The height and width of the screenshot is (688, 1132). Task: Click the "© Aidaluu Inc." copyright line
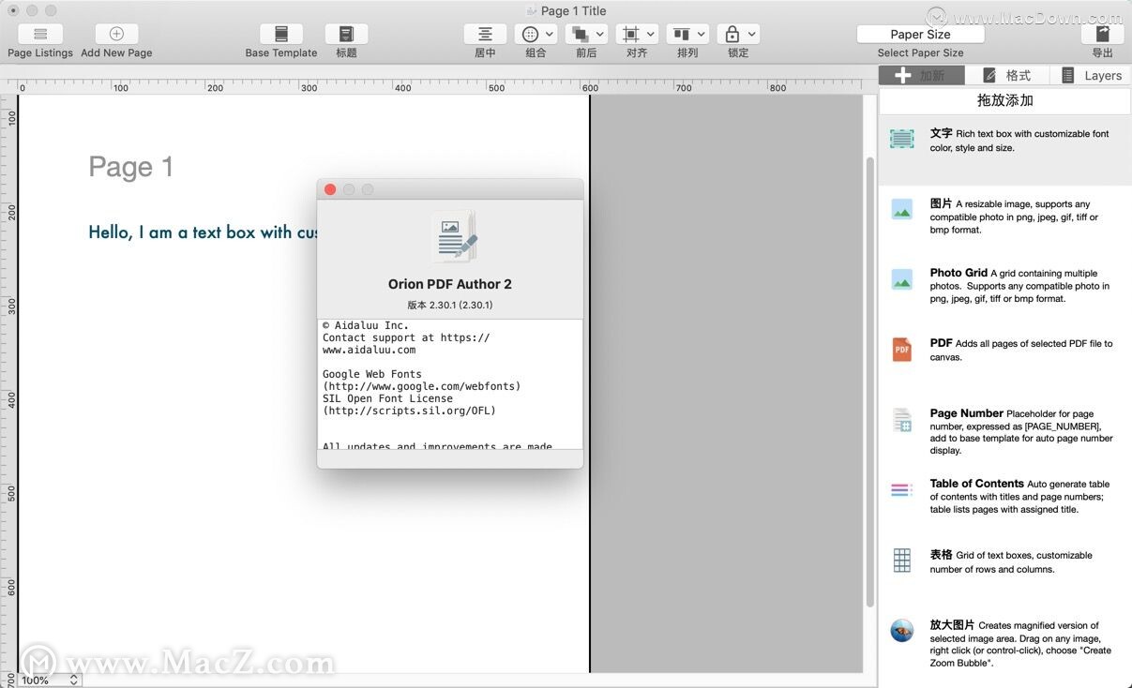[366, 325]
